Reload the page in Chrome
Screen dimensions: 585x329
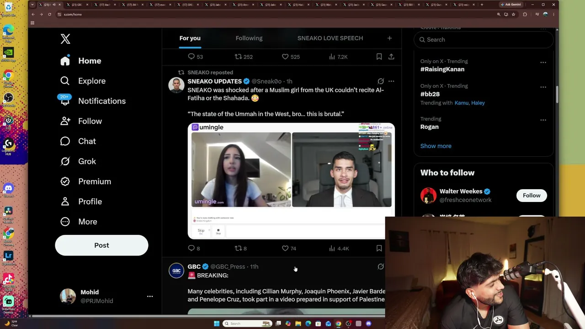tap(49, 14)
